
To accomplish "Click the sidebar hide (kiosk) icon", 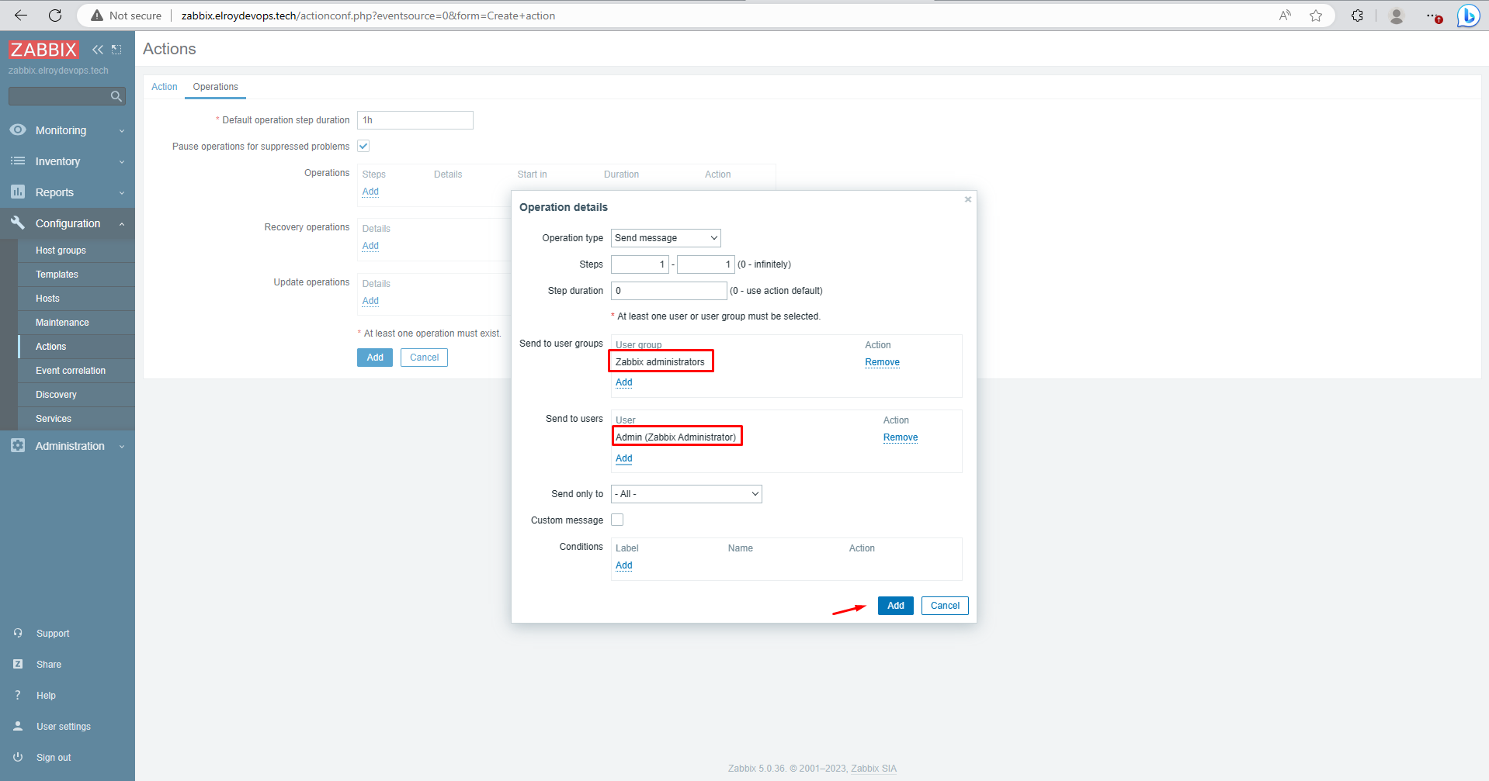I will tap(116, 50).
